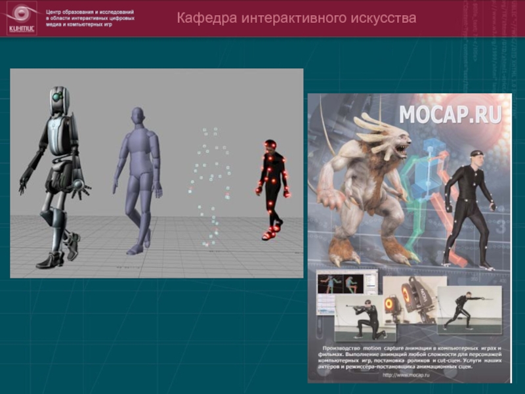Click the text "Центр образования и исследований"
The width and height of the screenshot is (525, 394).
pos(90,12)
